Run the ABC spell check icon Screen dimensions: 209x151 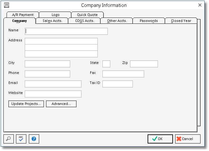pyautogui.click(x=21, y=139)
